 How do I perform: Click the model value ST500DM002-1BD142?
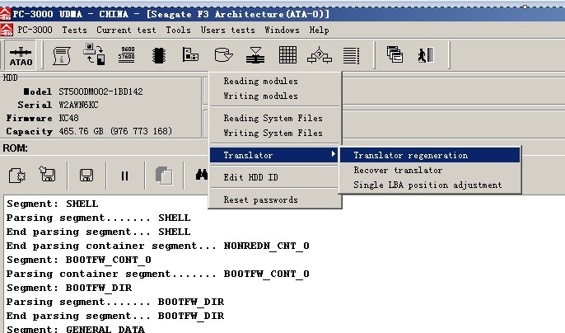coord(100,91)
